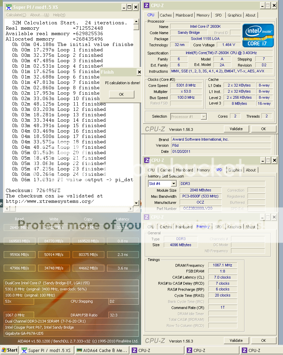Click the CAS# Latency 7.0 clocks field
The image size is (283, 355).
pyautogui.click(x=223, y=277)
